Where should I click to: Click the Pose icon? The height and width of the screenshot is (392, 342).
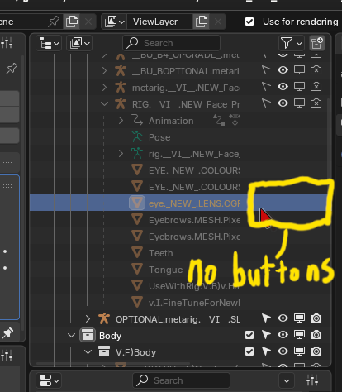tap(137, 136)
